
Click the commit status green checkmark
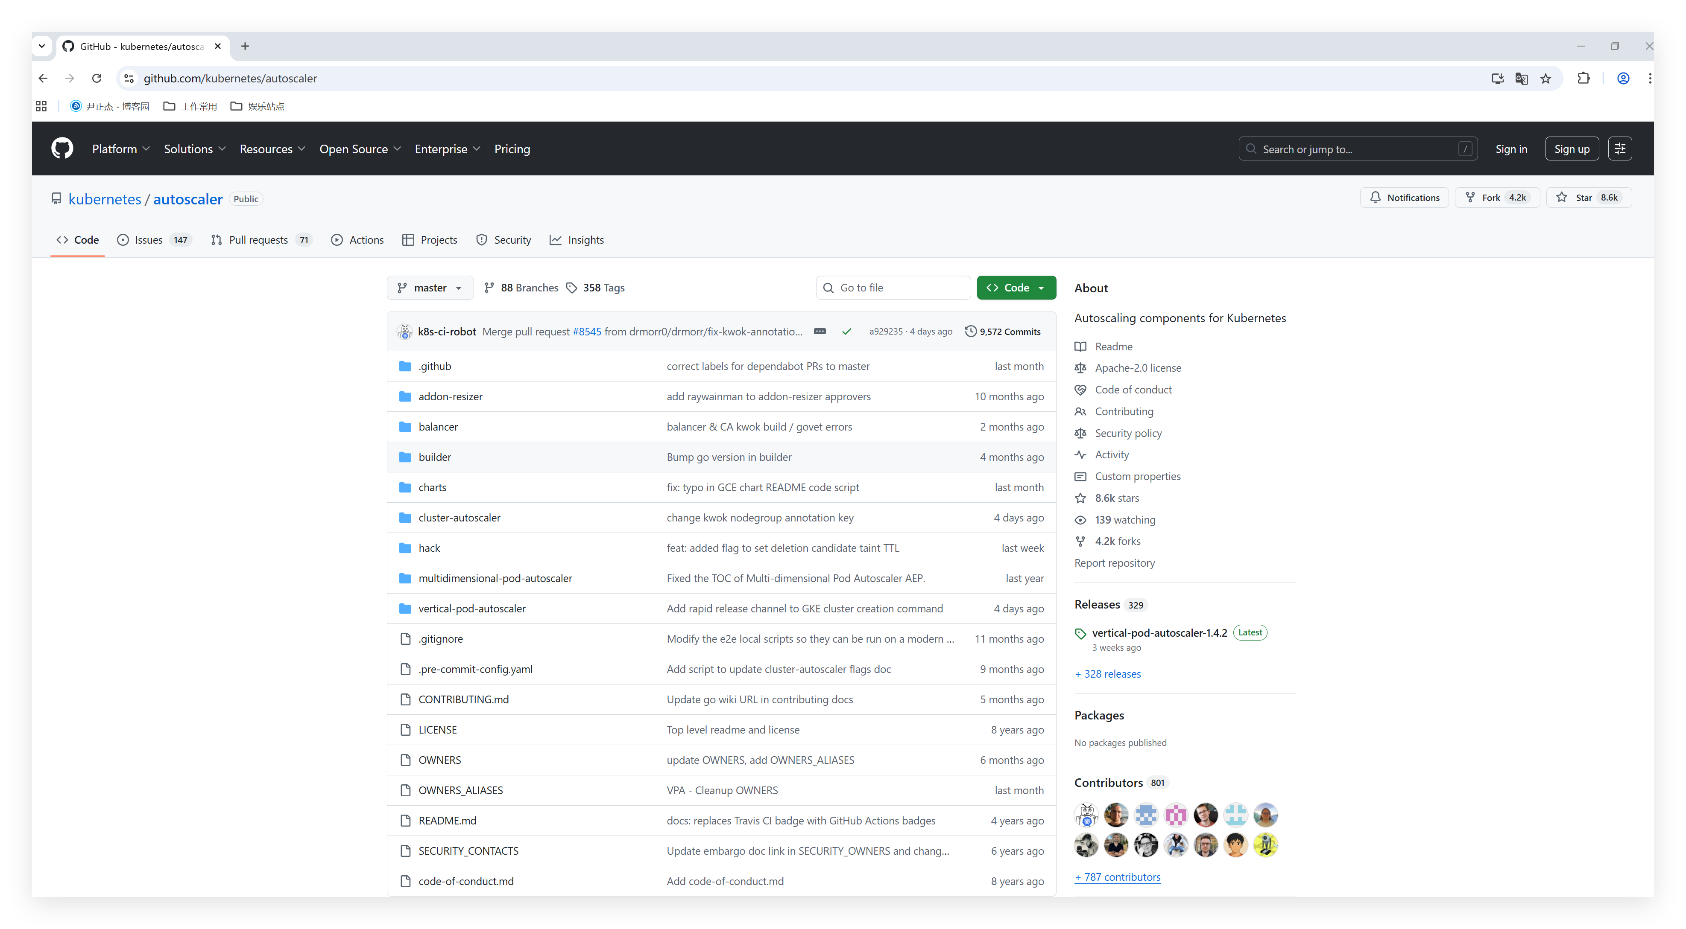tap(846, 332)
